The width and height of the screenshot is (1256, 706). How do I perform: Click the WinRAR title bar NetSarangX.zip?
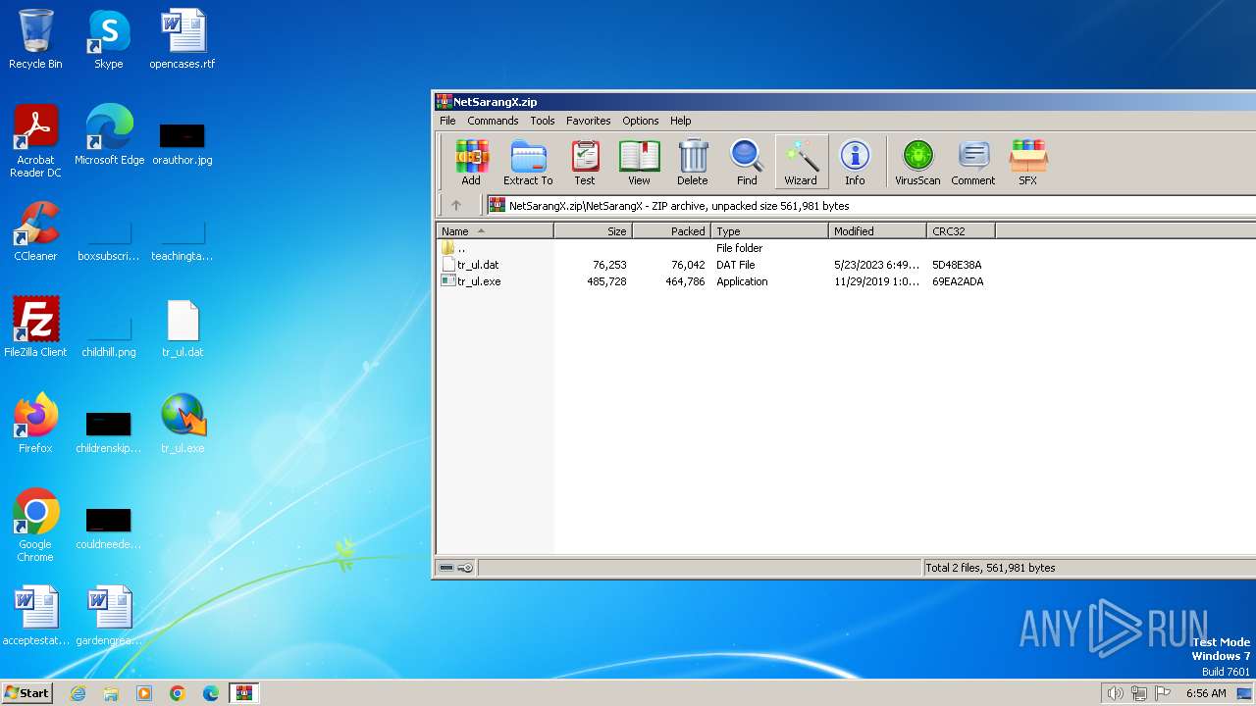click(844, 101)
